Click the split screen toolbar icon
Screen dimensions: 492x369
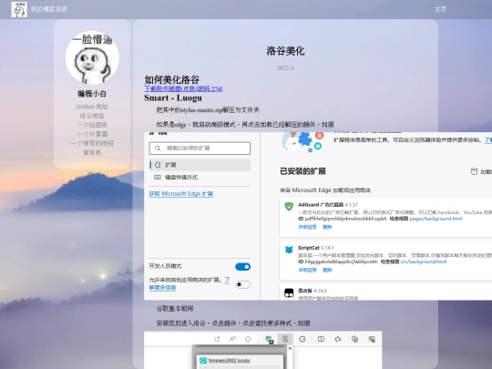pyautogui.click(x=321, y=339)
